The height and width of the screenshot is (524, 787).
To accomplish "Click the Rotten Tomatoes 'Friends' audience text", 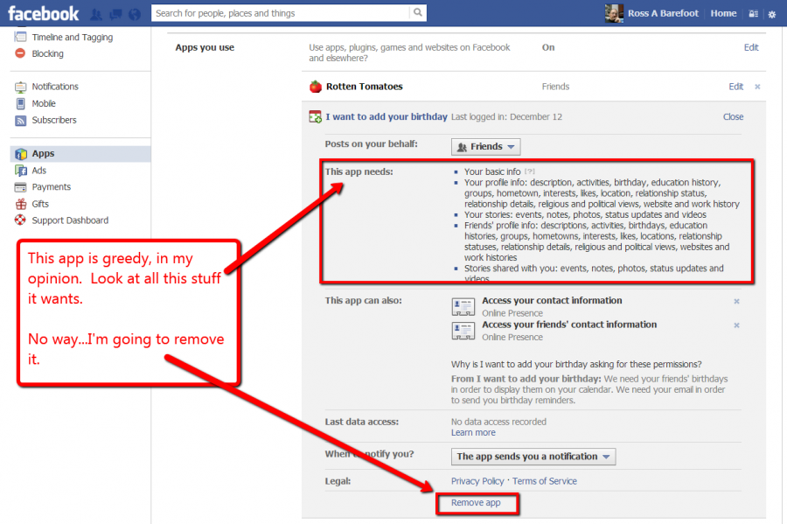I will point(555,87).
